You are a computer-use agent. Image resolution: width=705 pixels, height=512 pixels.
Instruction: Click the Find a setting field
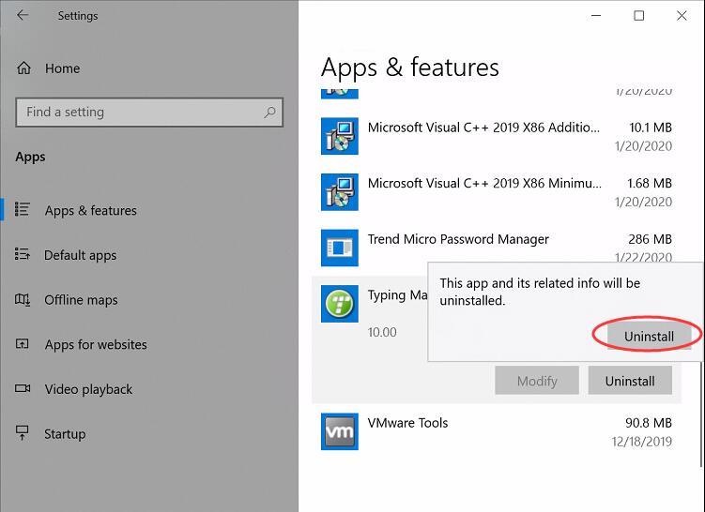click(x=149, y=112)
